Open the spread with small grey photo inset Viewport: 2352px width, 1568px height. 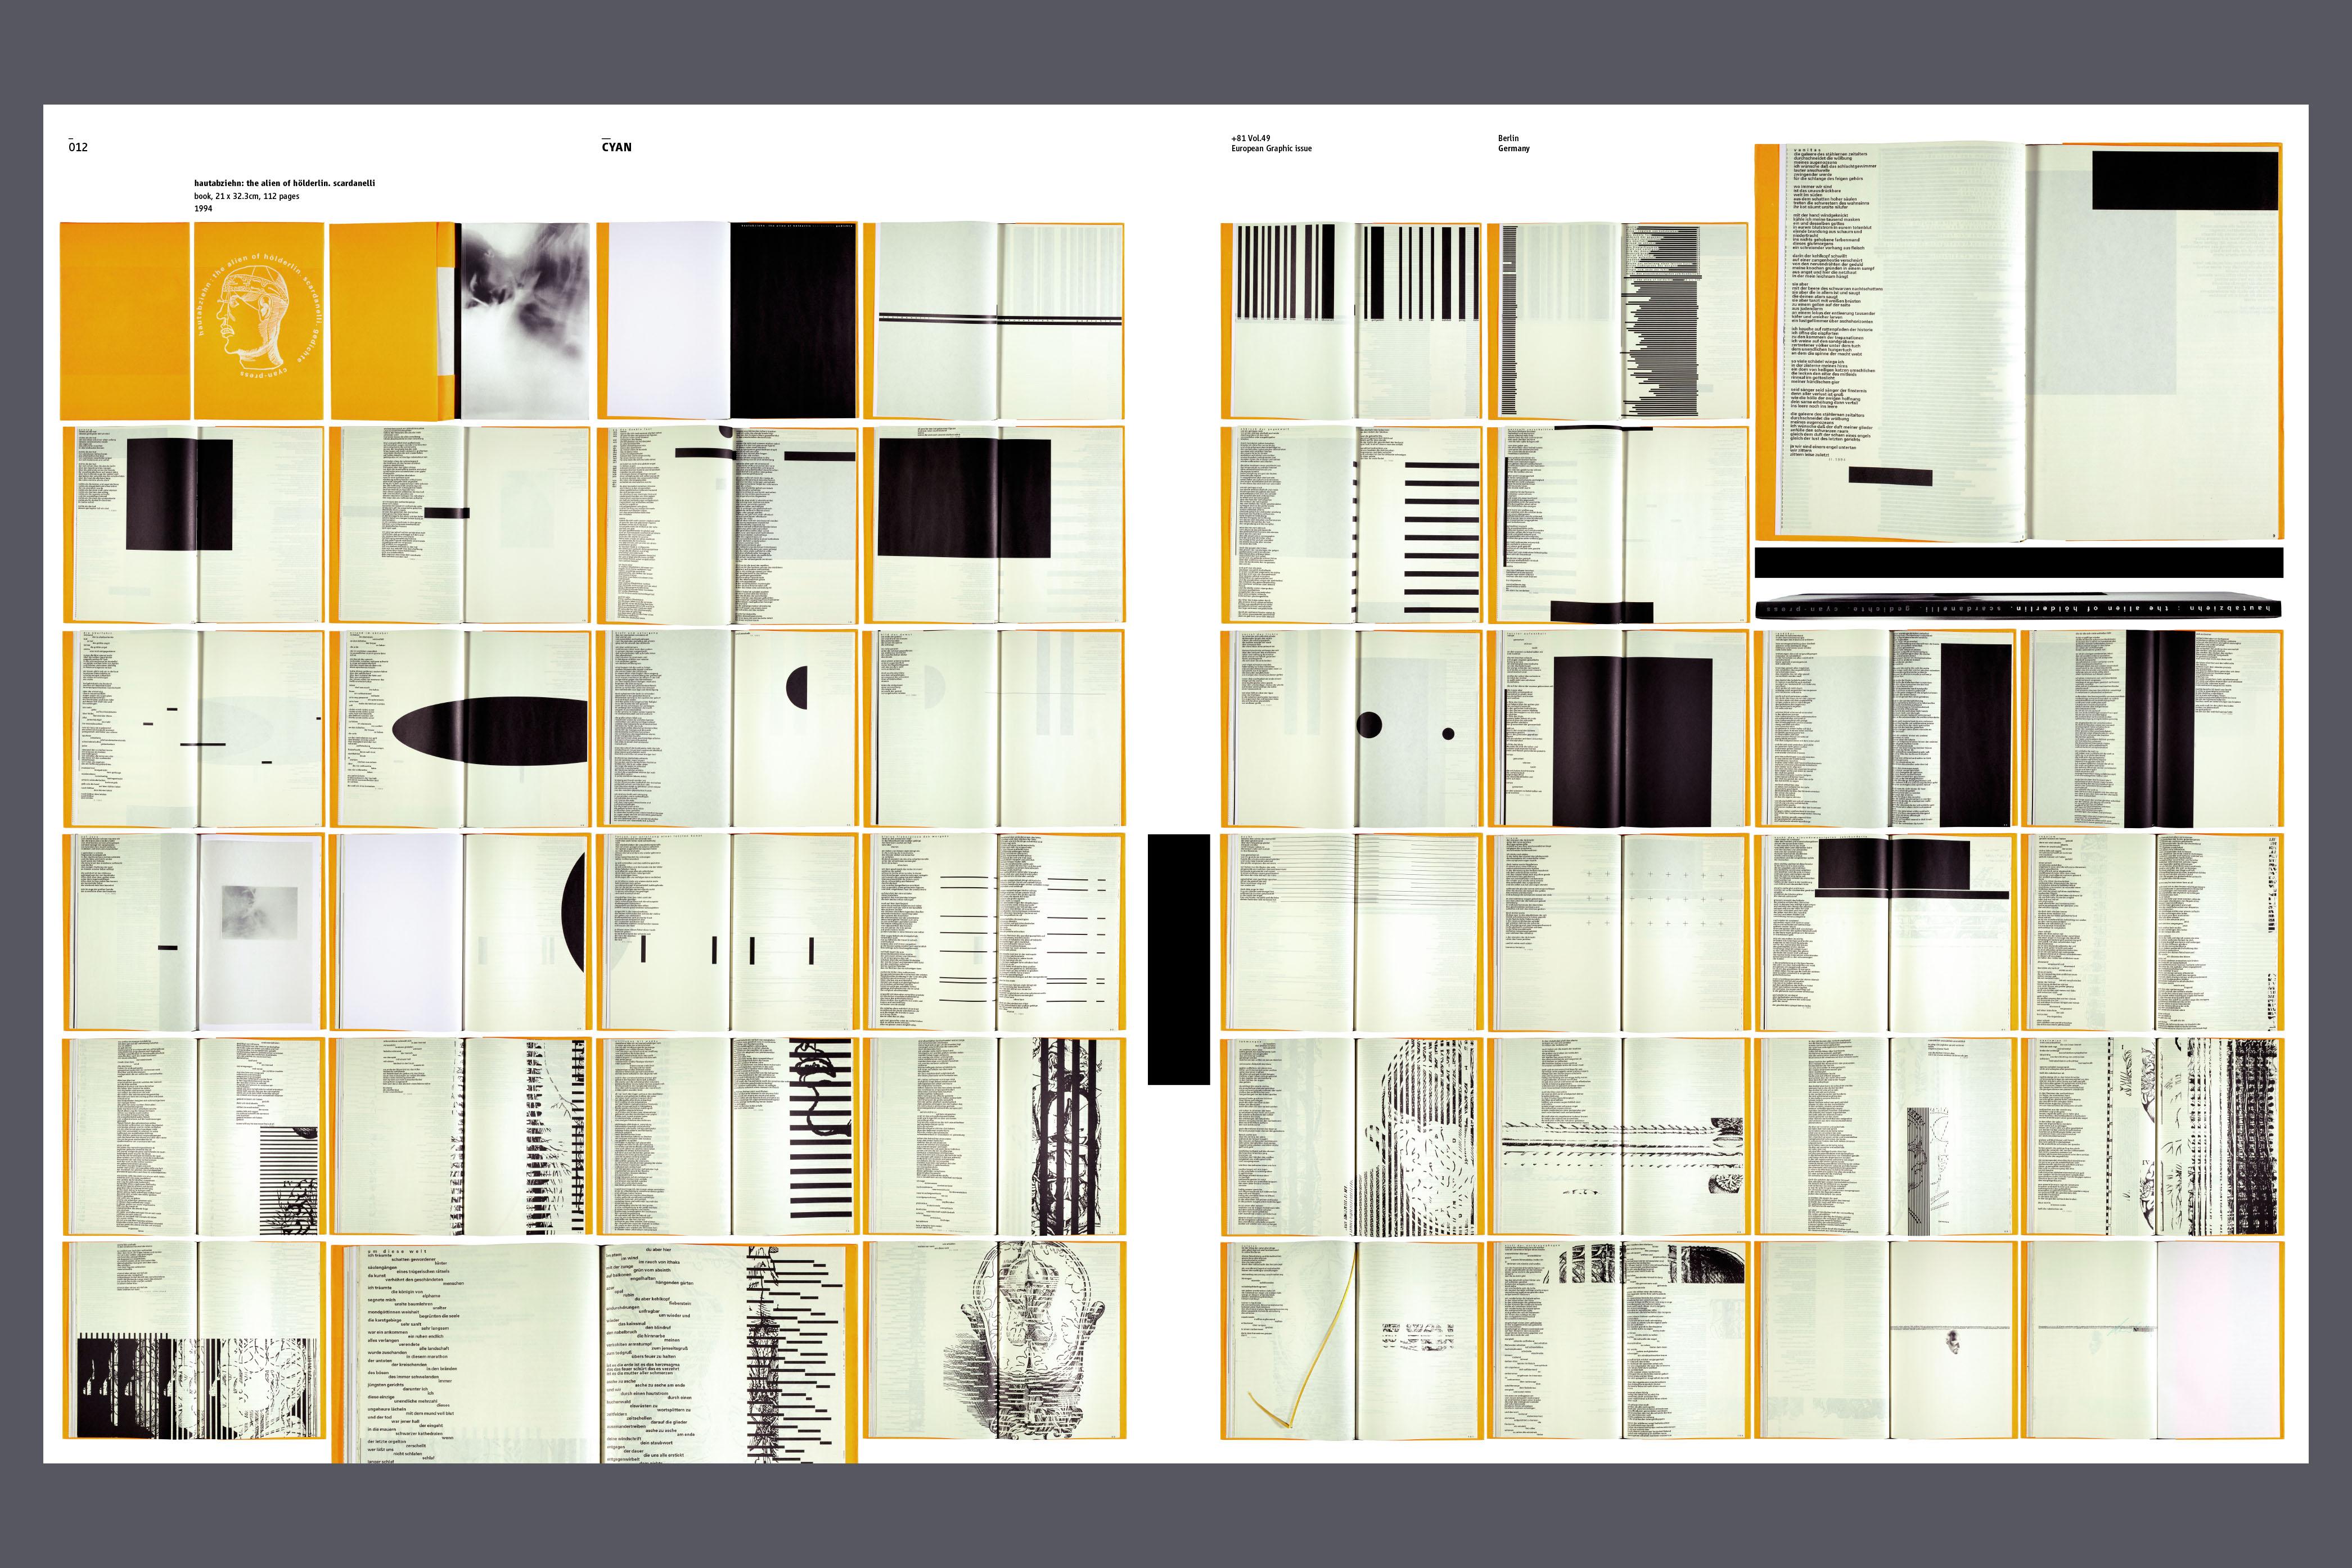pos(194,932)
